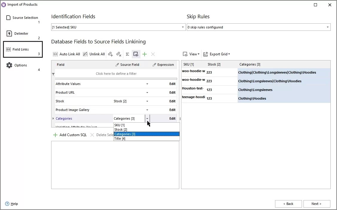
Task: Open the Options step with gear icon
Action: click(x=21, y=65)
